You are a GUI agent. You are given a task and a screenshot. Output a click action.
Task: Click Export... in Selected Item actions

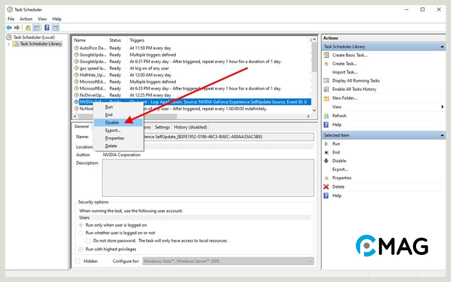coord(340,170)
